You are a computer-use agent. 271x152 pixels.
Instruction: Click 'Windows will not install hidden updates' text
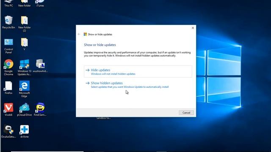tap(113, 74)
